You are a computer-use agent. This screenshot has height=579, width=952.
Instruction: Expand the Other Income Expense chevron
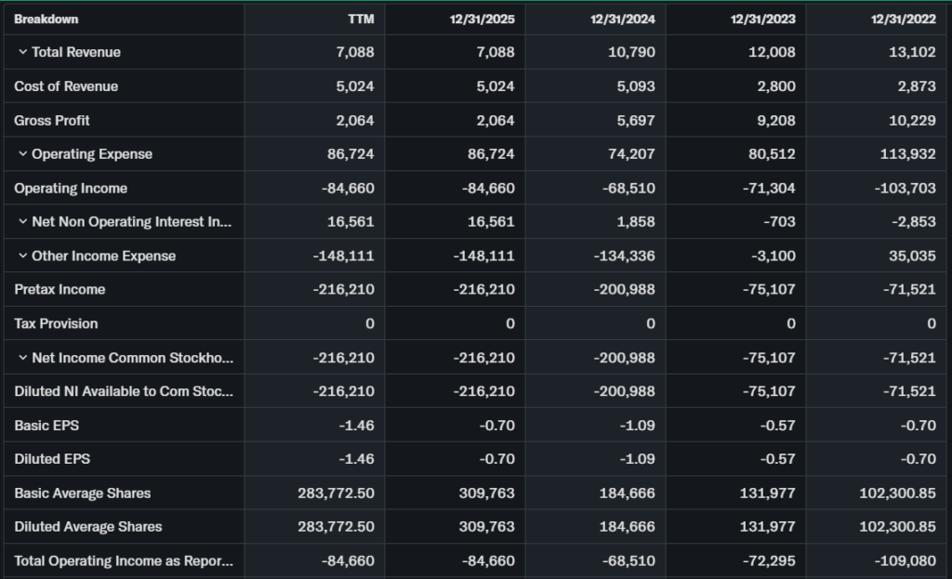pos(22,256)
